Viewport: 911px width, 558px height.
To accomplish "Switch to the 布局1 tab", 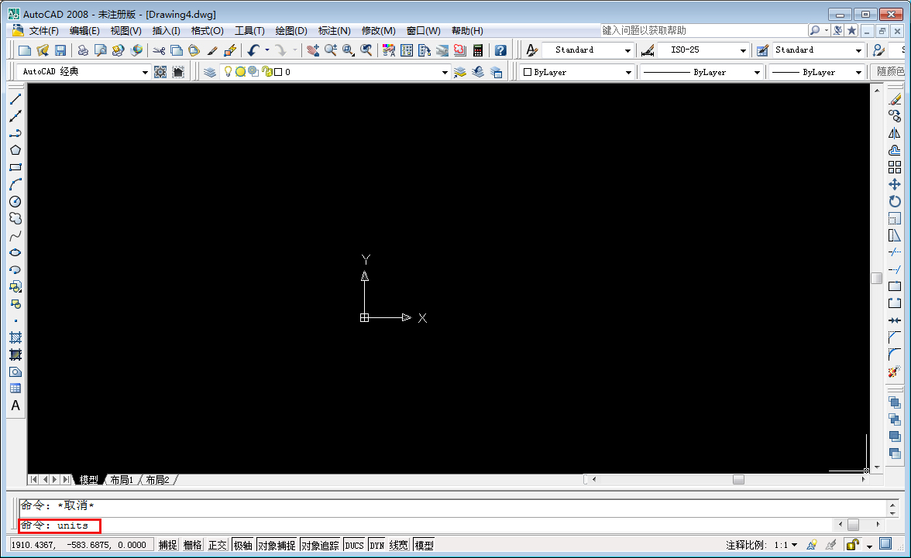I will [x=120, y=479].
